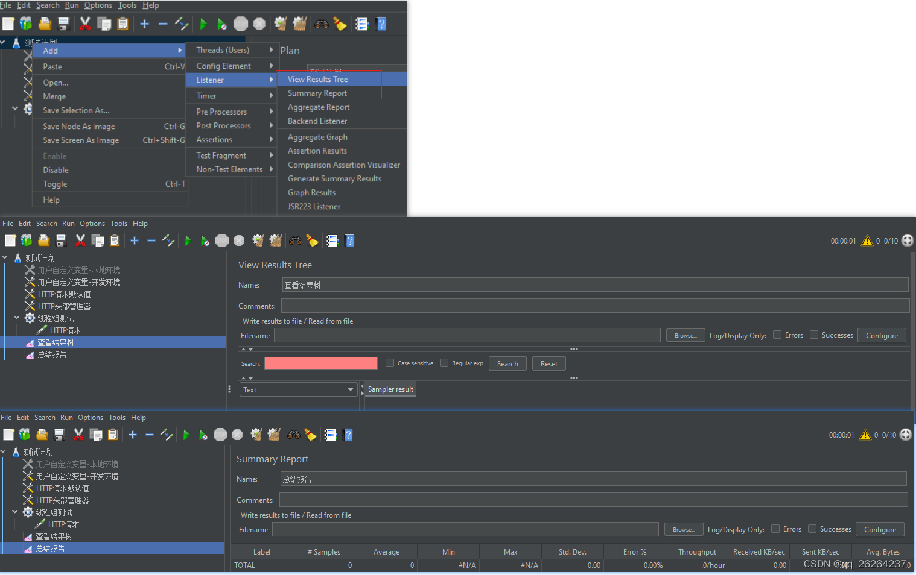
Task: Click the Reset Search icon in the Summary Report window toolbar
Action: click(x=310, y=435)
